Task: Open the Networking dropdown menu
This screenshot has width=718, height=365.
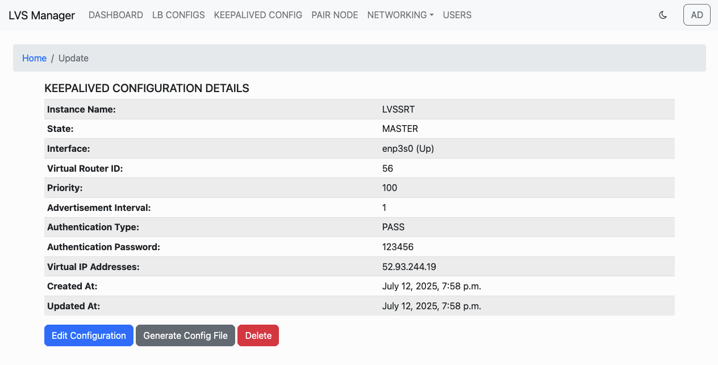Action: click(x=400, y=15)
